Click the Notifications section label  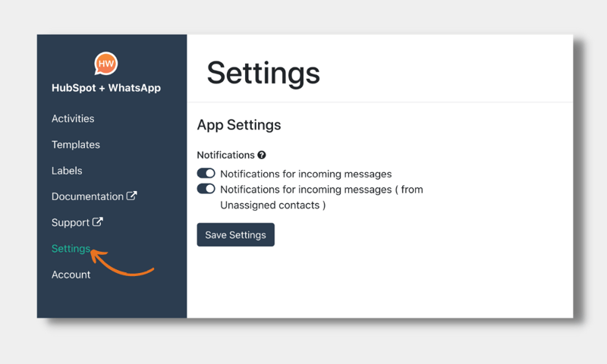225,155
